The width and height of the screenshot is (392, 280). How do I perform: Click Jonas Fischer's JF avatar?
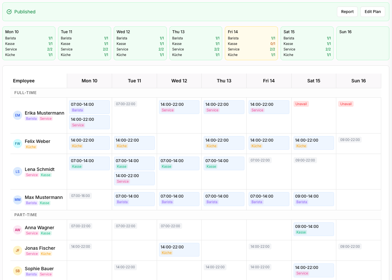[x=18, y=250]
